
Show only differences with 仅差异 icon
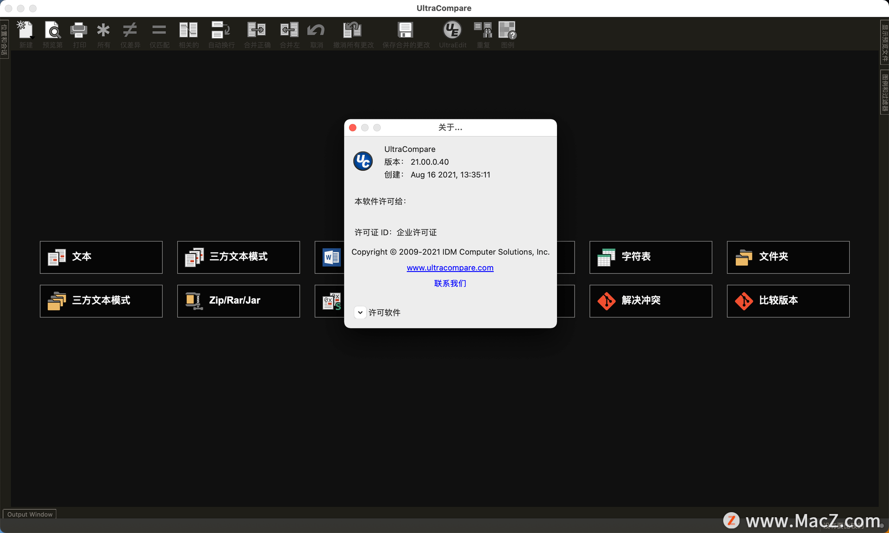pos(130,31)
